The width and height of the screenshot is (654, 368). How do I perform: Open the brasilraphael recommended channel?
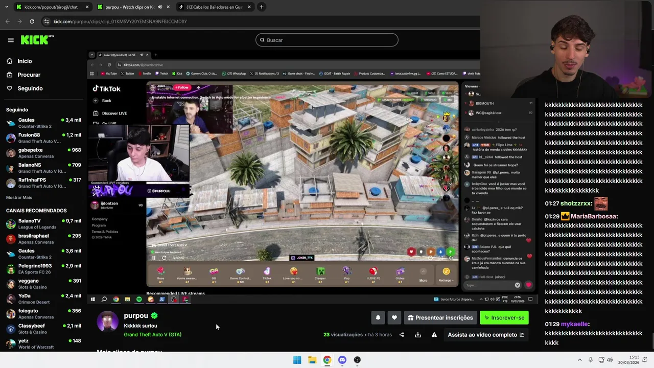(43, 239)
